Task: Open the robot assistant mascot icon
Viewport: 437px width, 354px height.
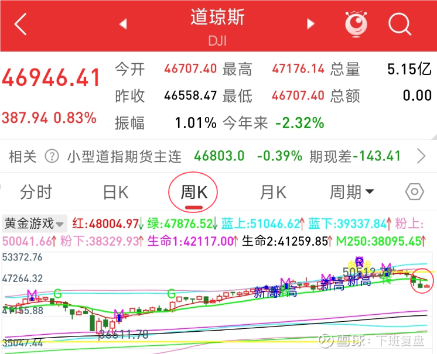Action: (x=356, y=24)
